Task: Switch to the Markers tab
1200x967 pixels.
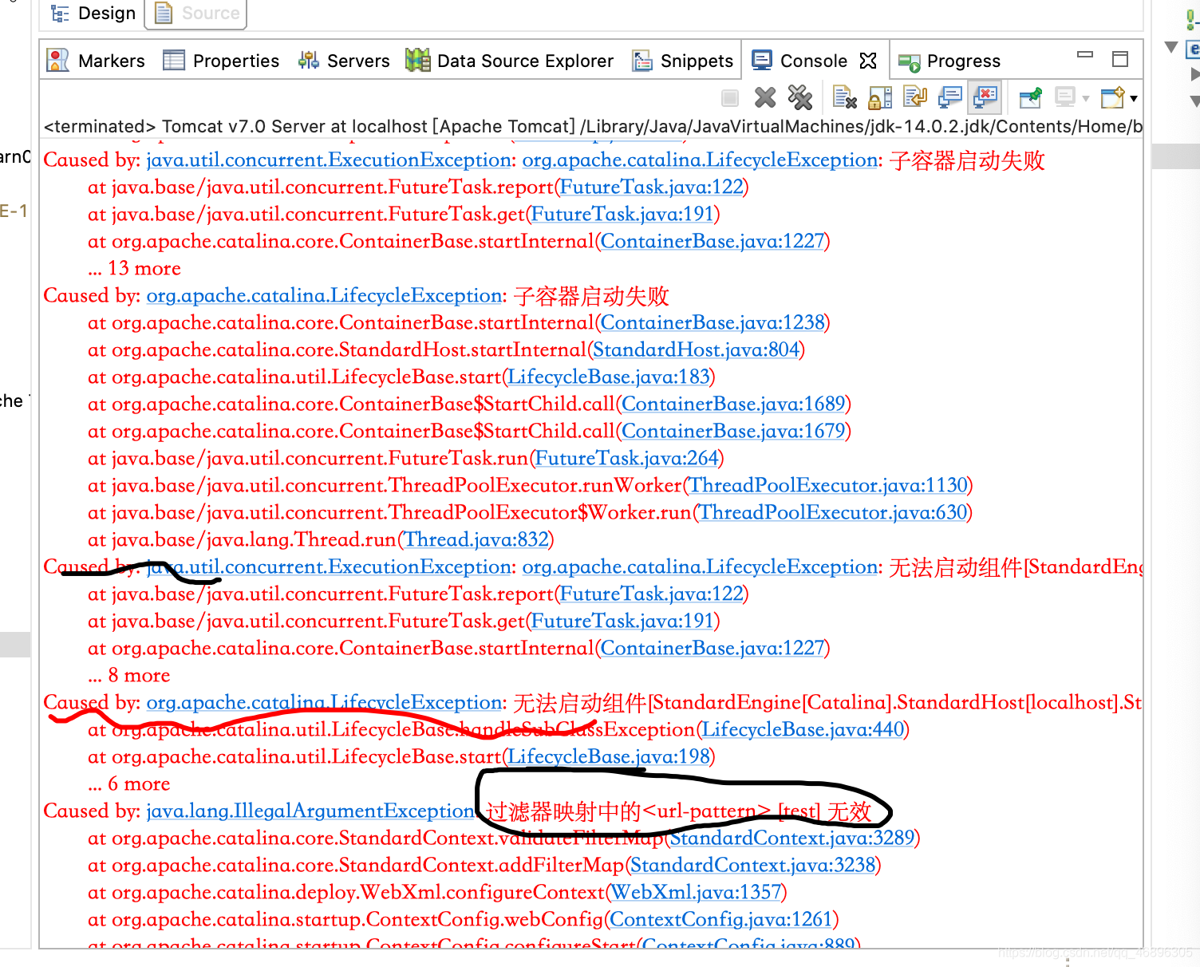Action: 96,61
